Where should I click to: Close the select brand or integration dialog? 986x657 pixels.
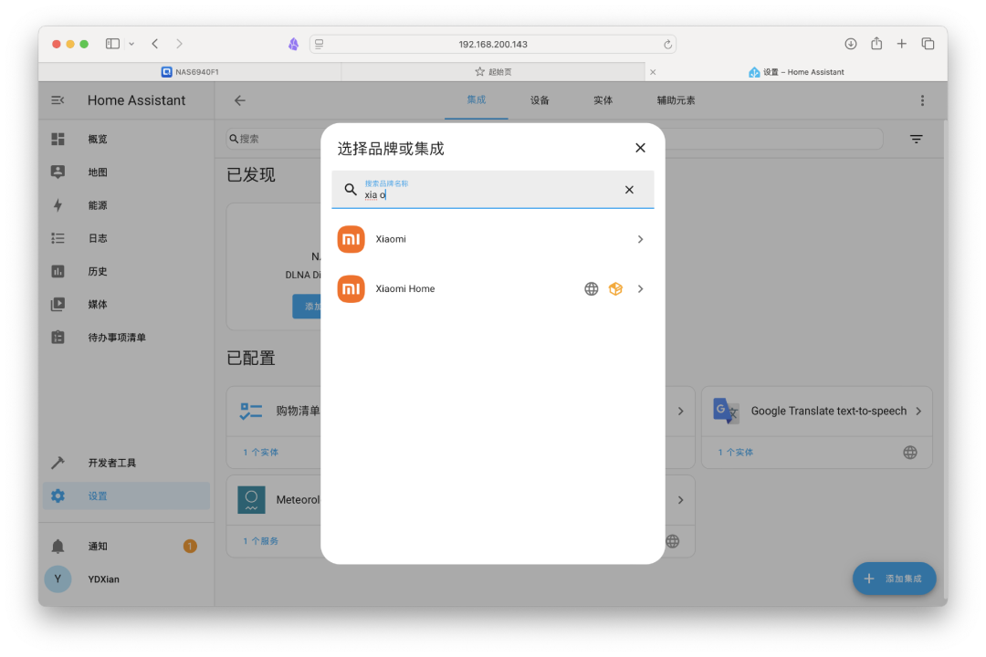tap(640, 148)
